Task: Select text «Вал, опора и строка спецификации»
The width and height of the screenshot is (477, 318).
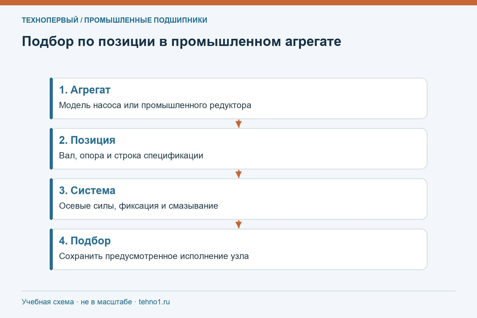Action: [131, 156]
